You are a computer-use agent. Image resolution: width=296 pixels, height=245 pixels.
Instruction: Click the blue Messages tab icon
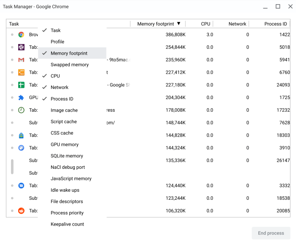pyautogui.click(x=21, y=186)
